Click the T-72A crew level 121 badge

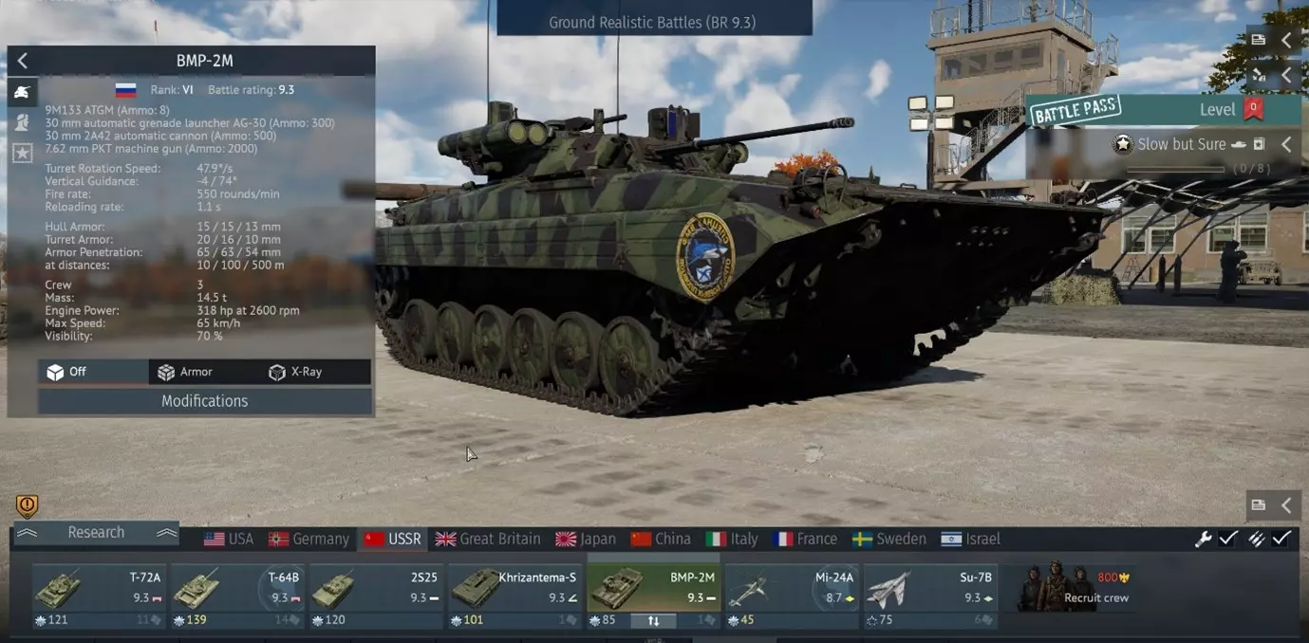pyautogui.click(x=50, y=620)
